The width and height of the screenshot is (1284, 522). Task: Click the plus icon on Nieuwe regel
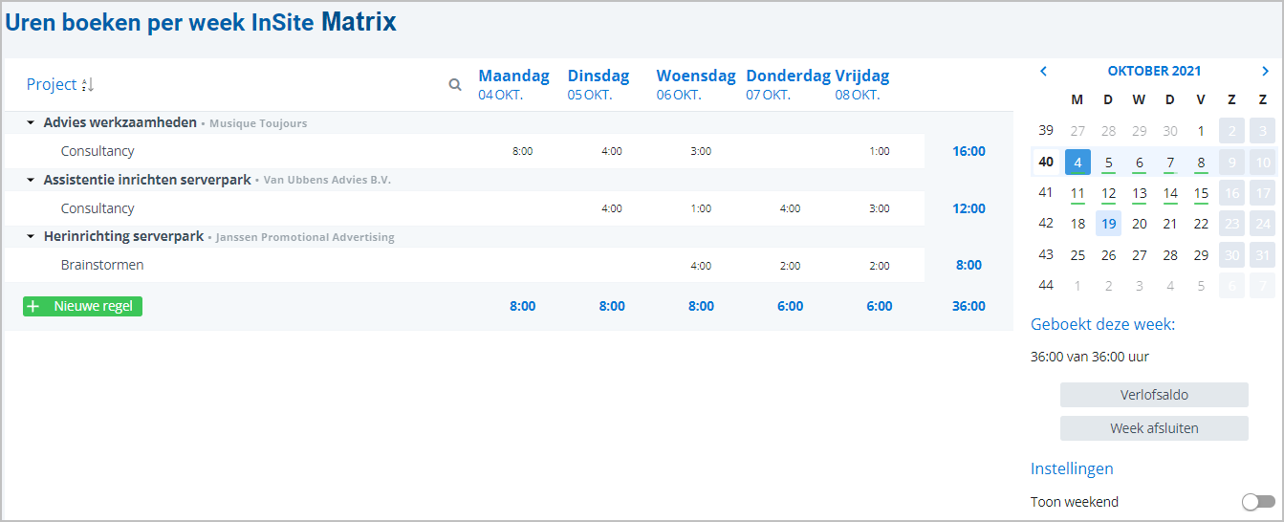click(x=34, y=306)
